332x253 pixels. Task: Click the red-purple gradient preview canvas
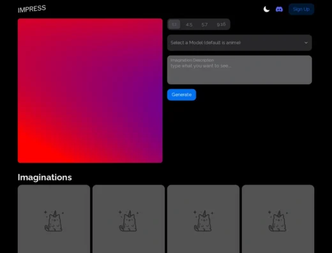click(90, 90)
